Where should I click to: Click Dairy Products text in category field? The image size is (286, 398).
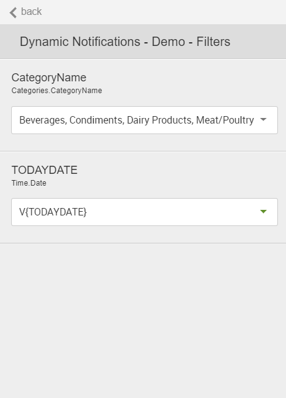[160, 120]
